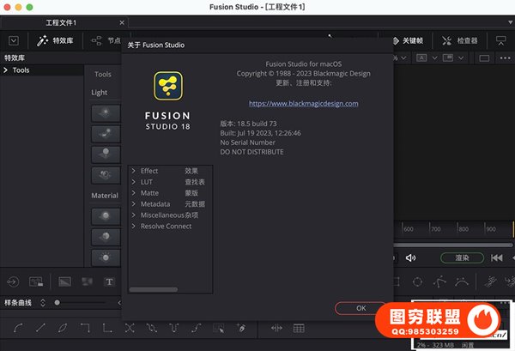Toggle the audio speaker mute icon
Viewport: 515px width, 351px height.
(410, 257)
